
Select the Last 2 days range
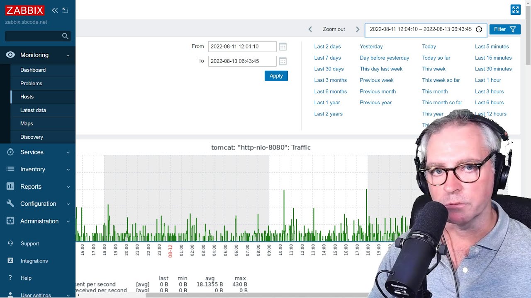[x=328, y=46]
